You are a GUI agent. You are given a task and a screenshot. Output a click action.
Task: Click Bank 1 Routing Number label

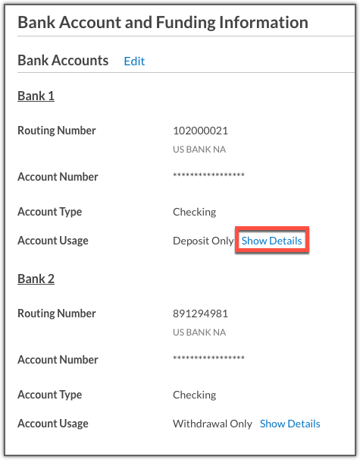coord(57,131)
